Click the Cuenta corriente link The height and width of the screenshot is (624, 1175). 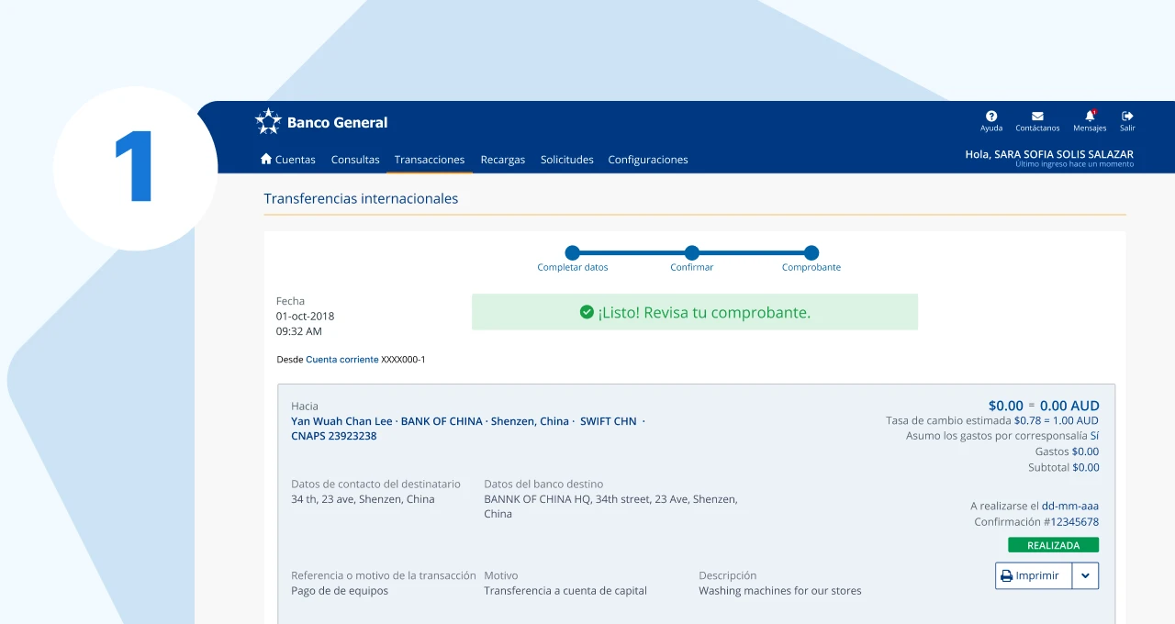pyautogui.click(x=341, y=360)
